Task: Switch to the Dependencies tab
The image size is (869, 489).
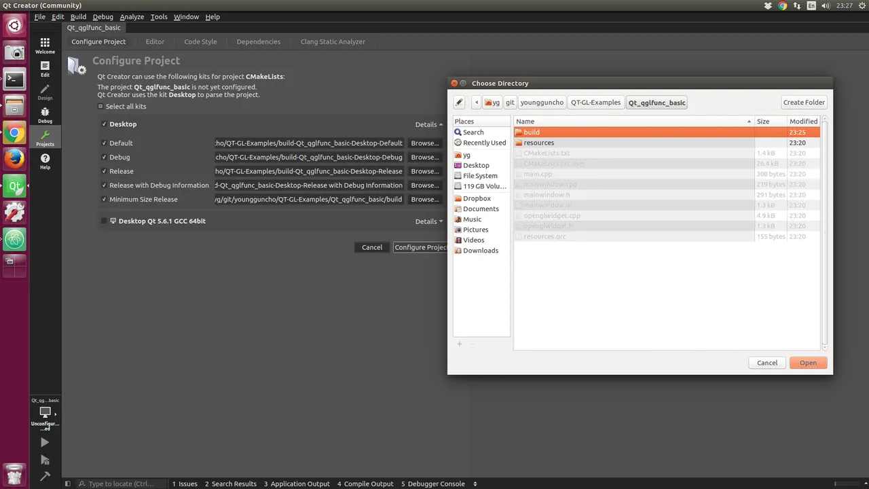Action: pos(258,41)
